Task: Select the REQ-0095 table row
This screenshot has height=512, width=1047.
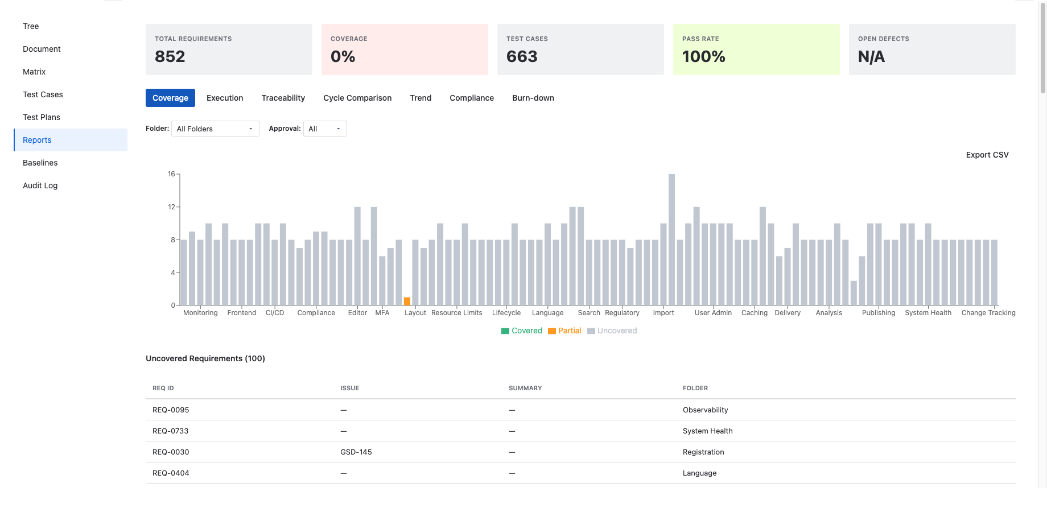Action: [398, 410]
